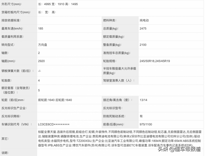Select the dimensions value 长:4995 宽:1910 高:1495
Viewport: 205px width, 156px height.
pos(58,3)
